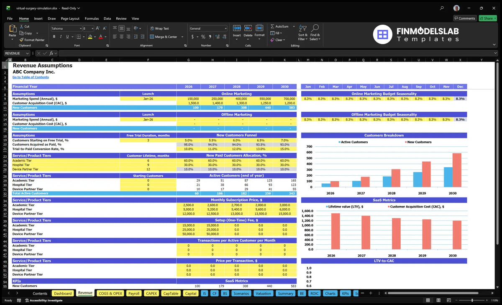
Task: Click the green Share button
Action: pos(488,18)
